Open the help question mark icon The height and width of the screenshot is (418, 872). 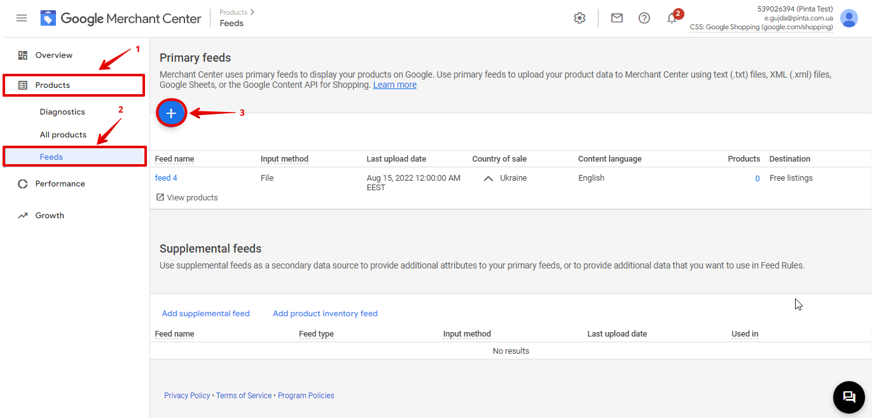[x=644, y=18]
